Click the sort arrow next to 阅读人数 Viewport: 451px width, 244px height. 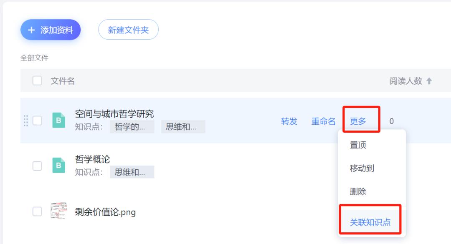coord(429,81)
